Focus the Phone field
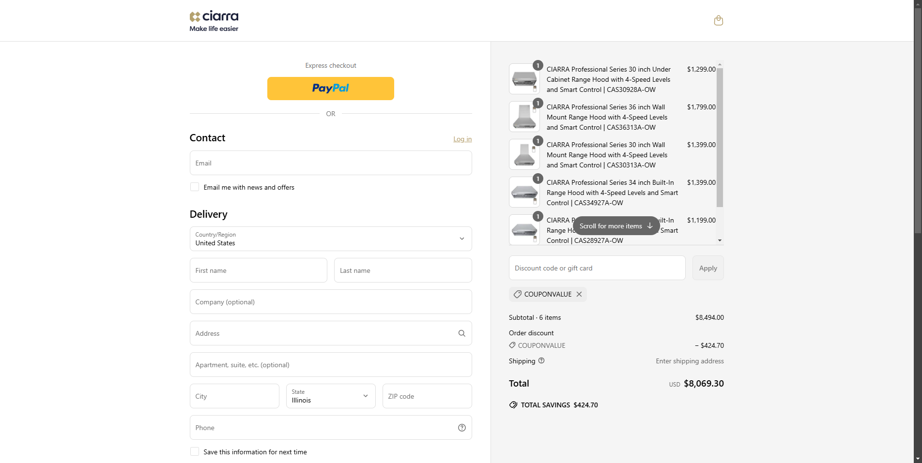Viewport: 922px width, 463px height. [x=331, y=427]
